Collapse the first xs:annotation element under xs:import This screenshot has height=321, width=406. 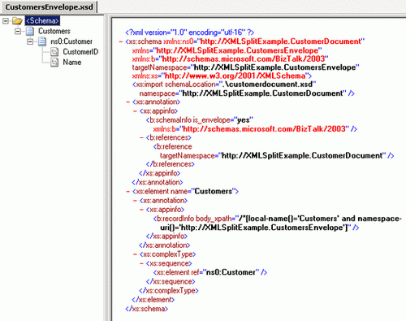(128, 102)
